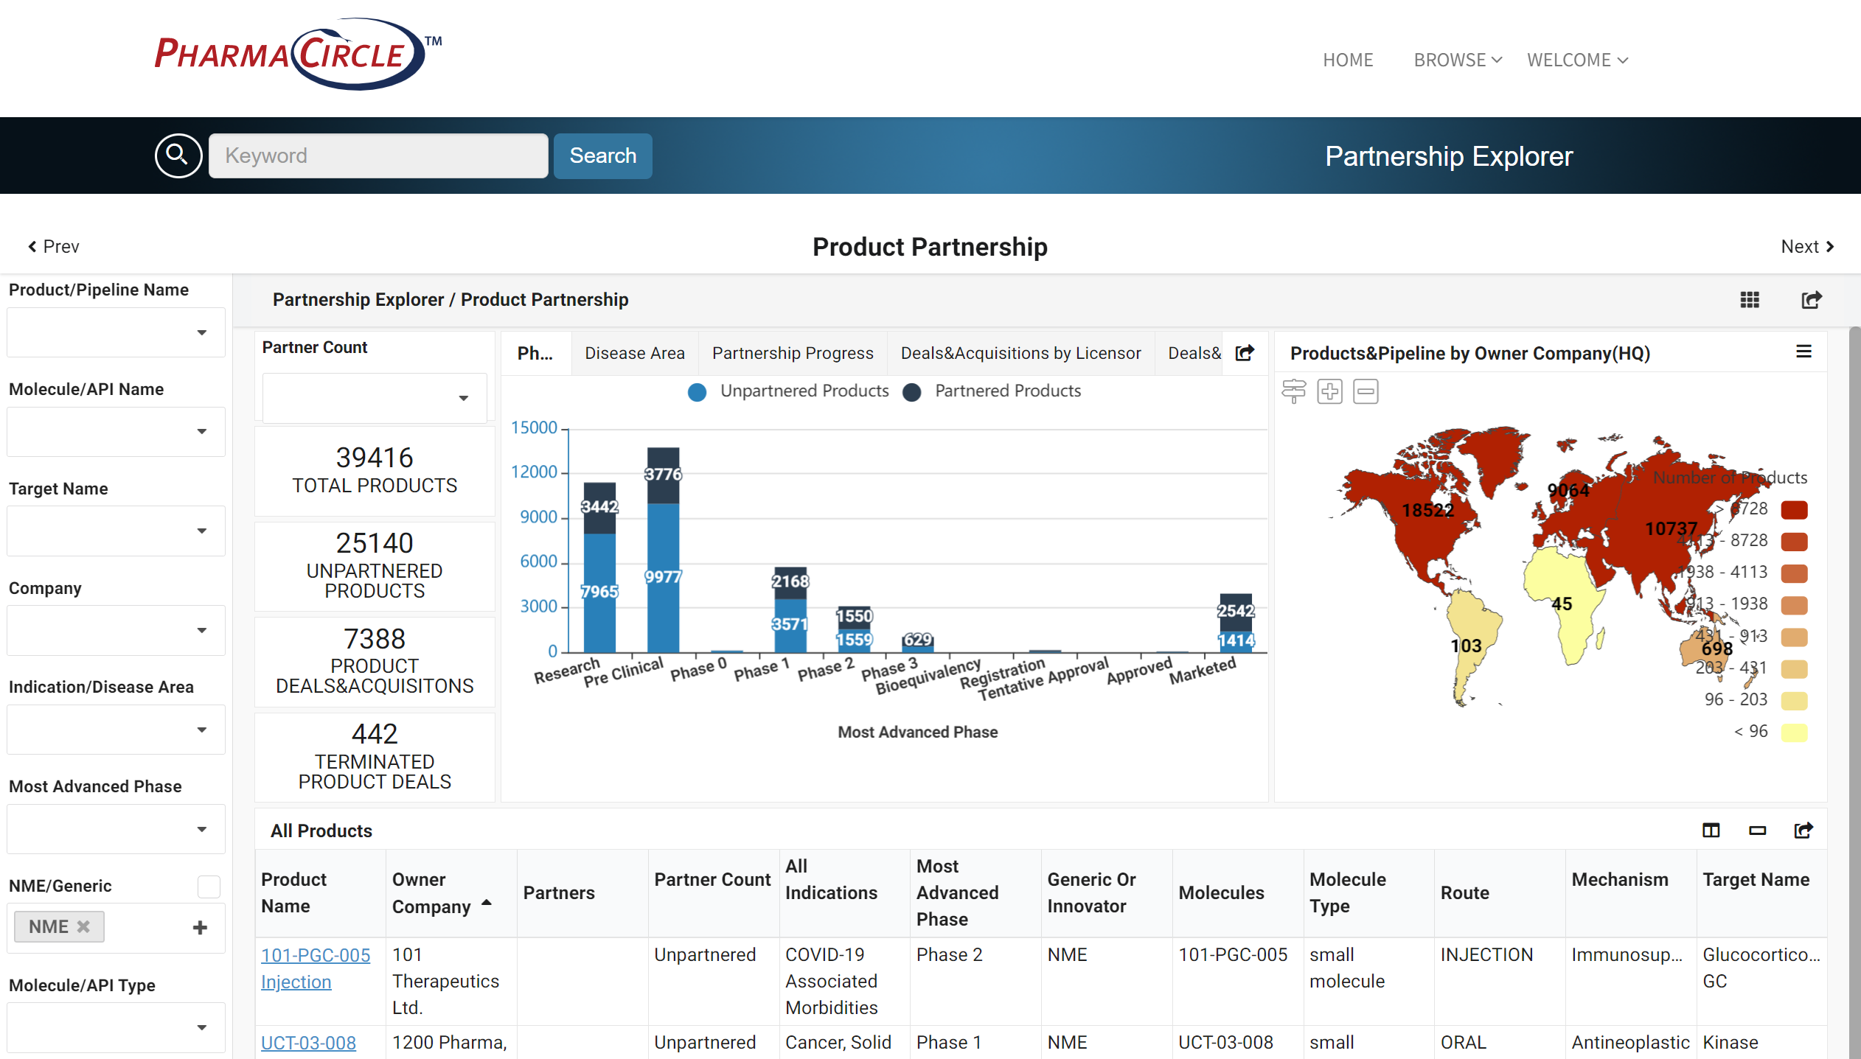Viewport: 1861px width, 1059px height.
Task: Open the BROWSE navigation menu
Action: 1457,60
